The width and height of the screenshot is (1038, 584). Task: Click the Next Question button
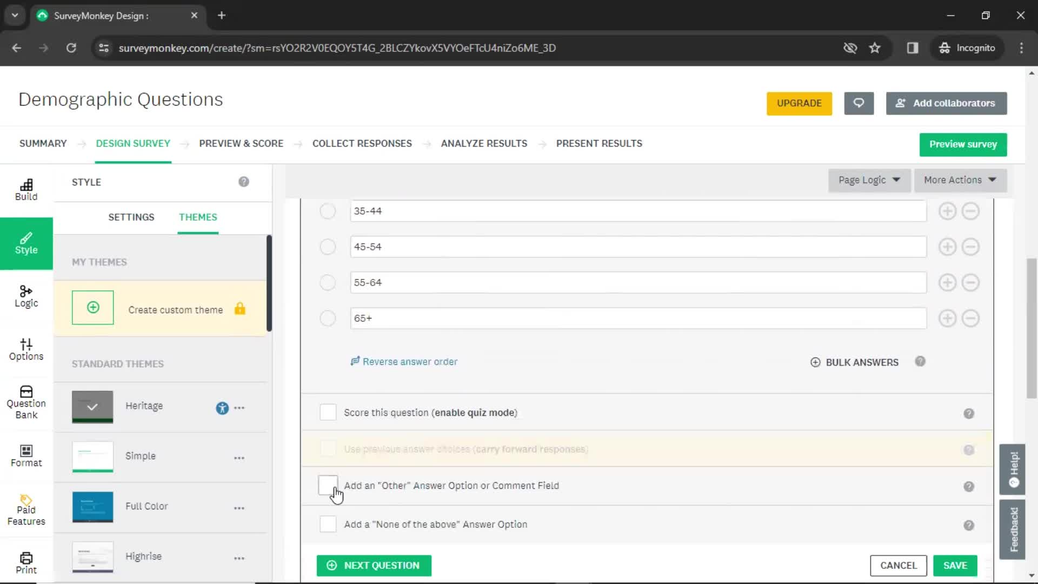pos(374,566)
